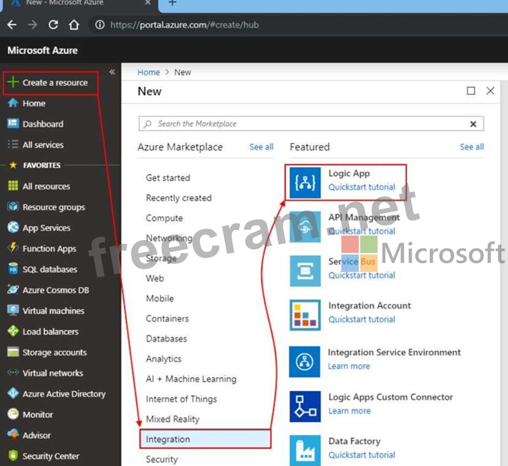This screenshot has height=466, width=508.
Task: Open Virtual machines from sidebar
Action: tap(53, 311)
